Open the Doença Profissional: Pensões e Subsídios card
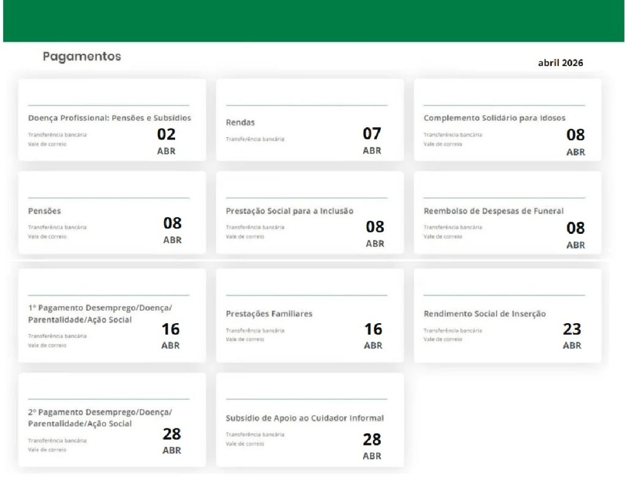This screenshot has width=627, height=478. 110,118
